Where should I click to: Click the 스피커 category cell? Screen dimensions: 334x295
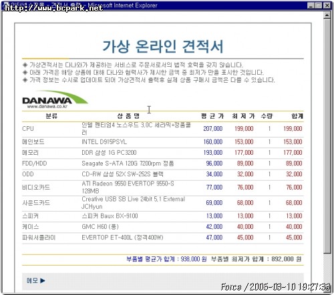tap(31, 216)
